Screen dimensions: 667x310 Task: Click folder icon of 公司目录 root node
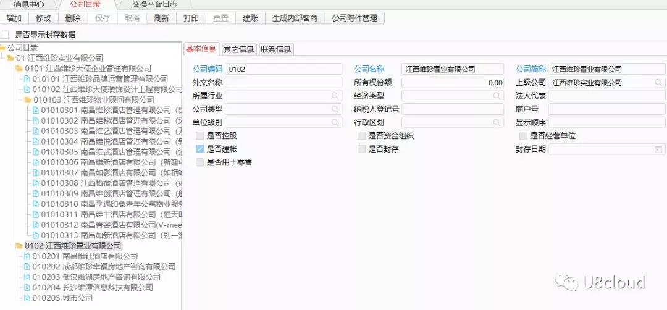[x=3, y=48]
